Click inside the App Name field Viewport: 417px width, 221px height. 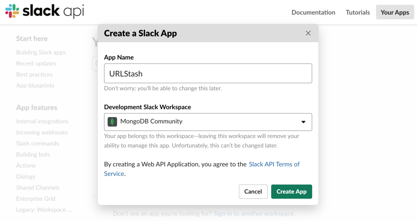tap(208, 73)
